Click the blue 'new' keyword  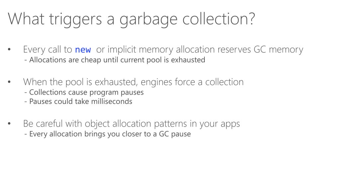(x=83, y=49)
